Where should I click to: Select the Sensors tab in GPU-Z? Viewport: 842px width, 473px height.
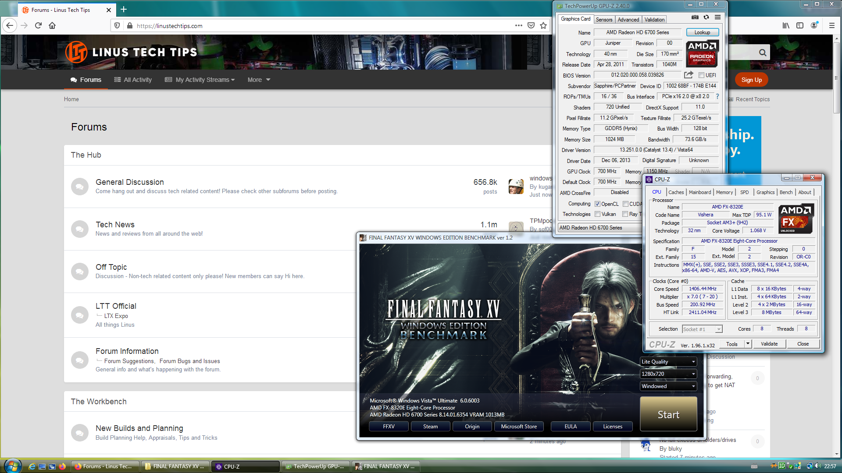point(604,20)
